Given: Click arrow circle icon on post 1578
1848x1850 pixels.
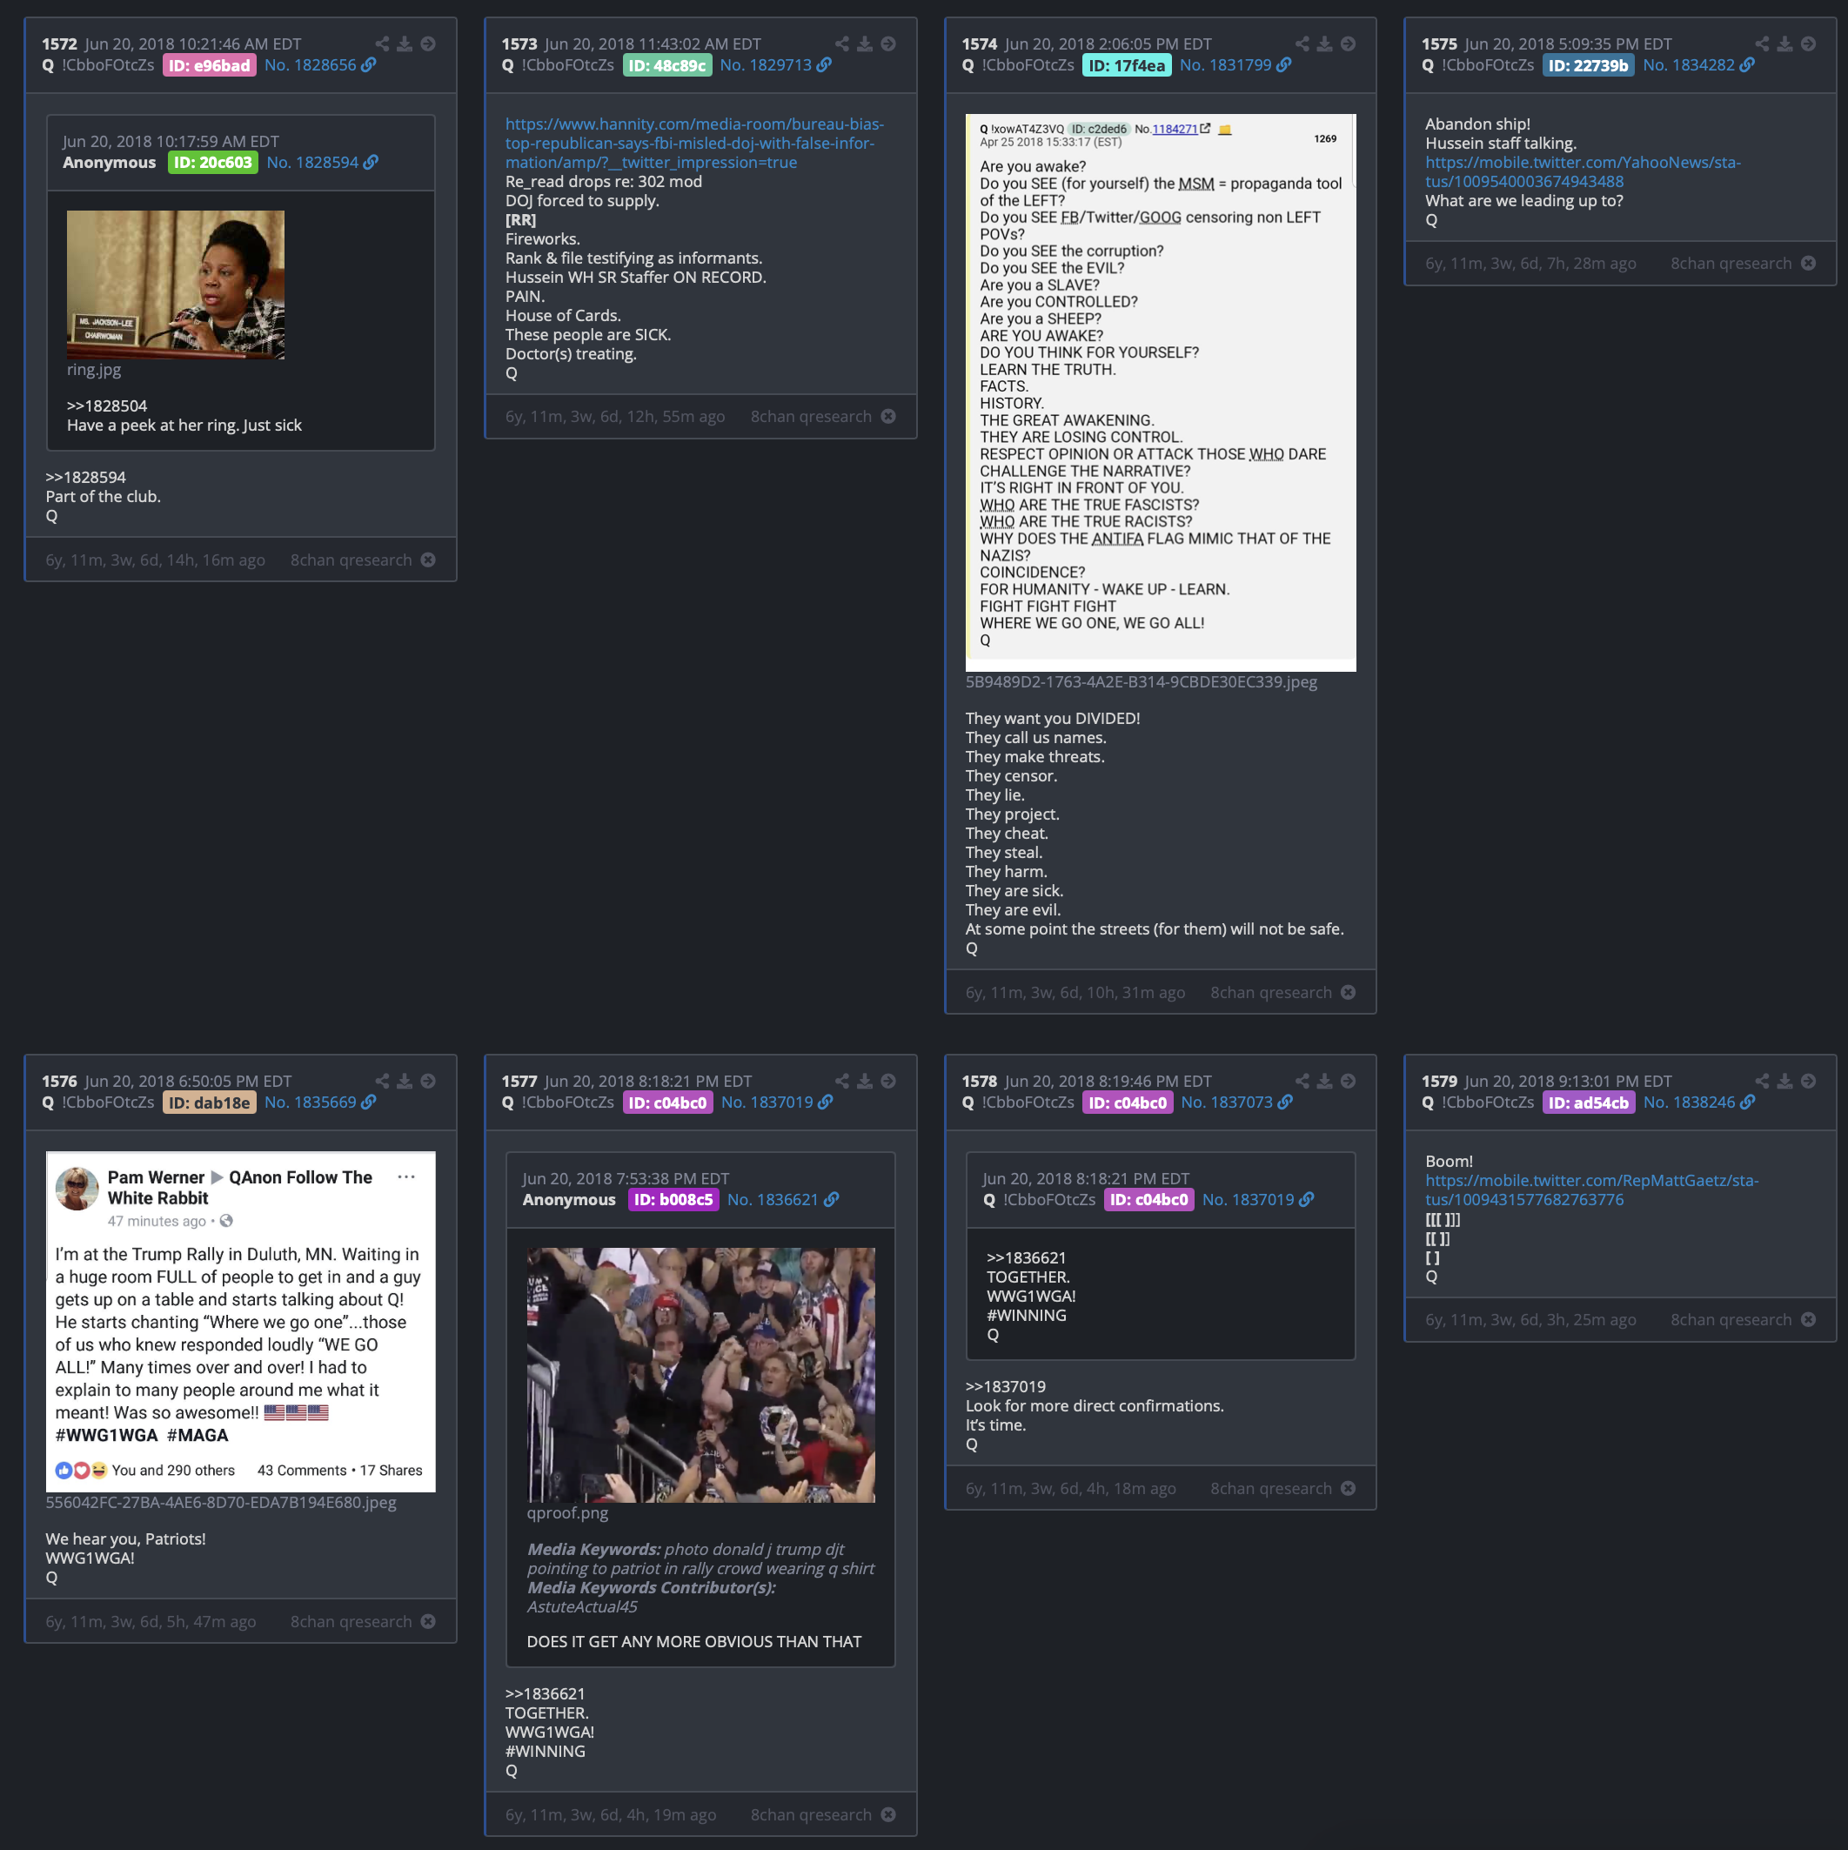Looking at the screenshot, I should (x=1349, y=1081).
